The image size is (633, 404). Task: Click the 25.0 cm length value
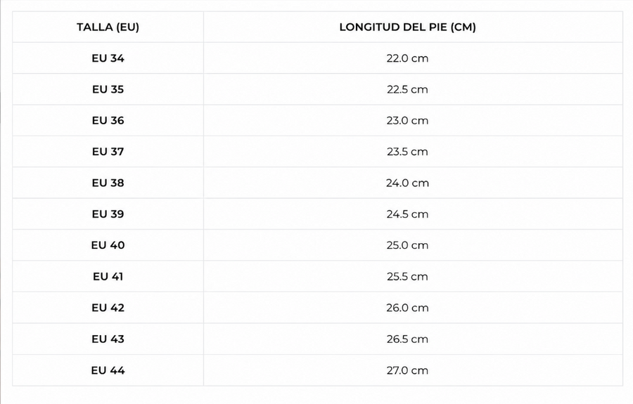407,245
